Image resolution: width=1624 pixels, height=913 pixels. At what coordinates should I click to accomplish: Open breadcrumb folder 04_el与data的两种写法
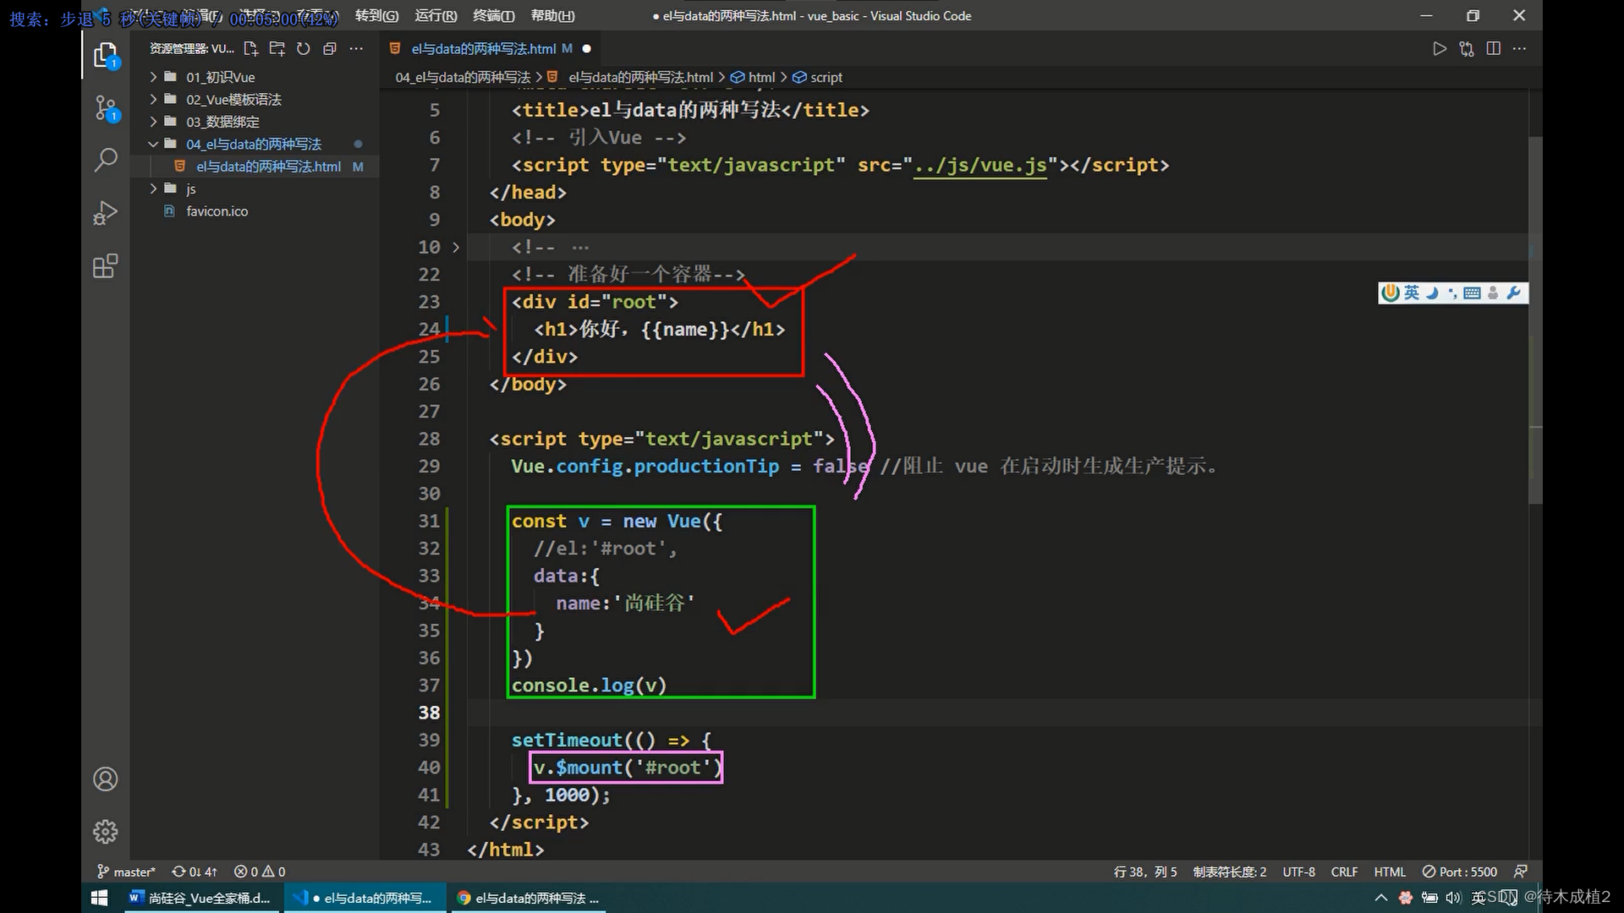tap(463, 77)
